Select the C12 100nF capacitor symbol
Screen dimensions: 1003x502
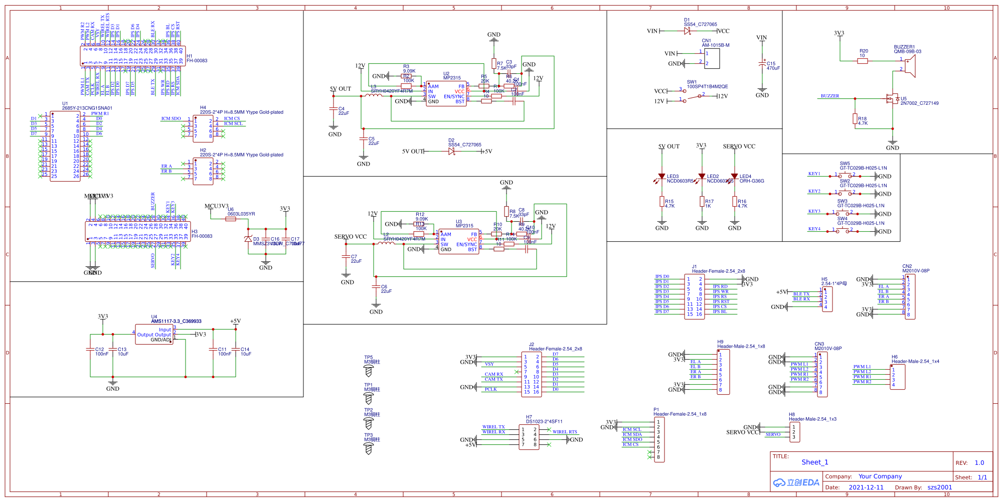coord(90,350)
